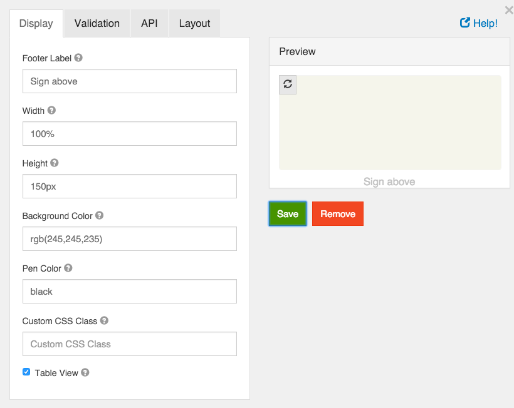Close the settings dialog with X

(509, 11)
